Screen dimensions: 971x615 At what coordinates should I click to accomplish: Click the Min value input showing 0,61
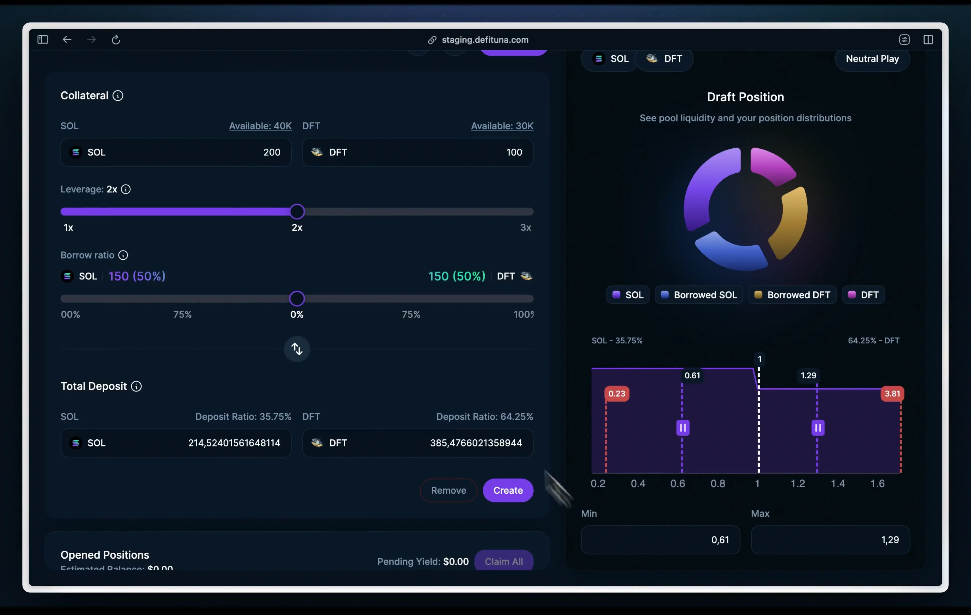660,540
